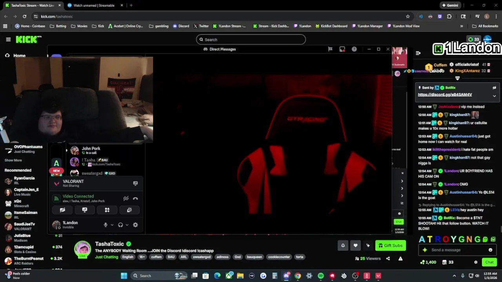Toggle Discord noise suppression
This screenshot has height=282, width=502.
126,199
